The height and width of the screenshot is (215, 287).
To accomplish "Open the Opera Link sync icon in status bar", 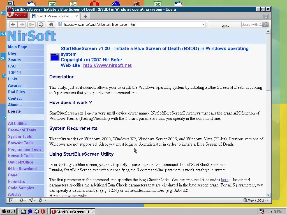I will point(21,200).
